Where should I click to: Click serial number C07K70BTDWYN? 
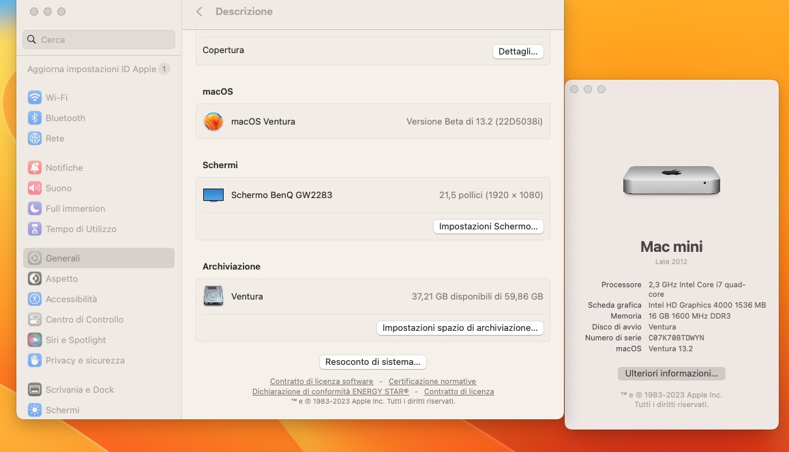pyautogui.click(x=676, y=338)
